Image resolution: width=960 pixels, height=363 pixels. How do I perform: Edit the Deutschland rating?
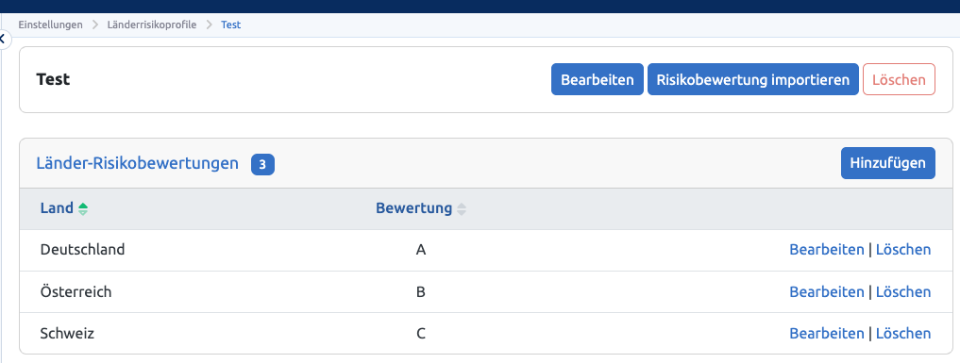coord(827,249)
